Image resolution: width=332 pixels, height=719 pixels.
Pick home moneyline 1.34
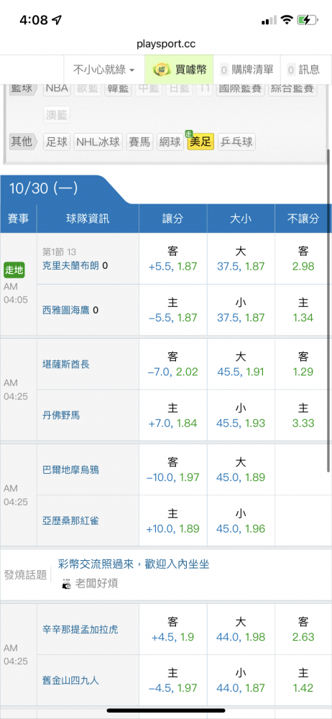pyautogui.click(x=303, y=310)
